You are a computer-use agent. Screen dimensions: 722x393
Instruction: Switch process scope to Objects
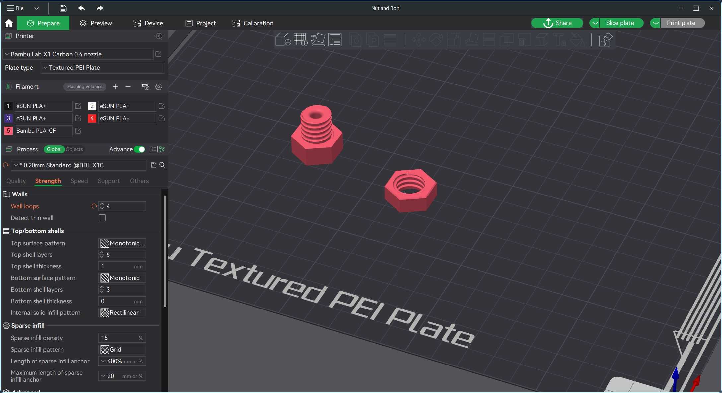pyautogui.click(x=74, y=149)
